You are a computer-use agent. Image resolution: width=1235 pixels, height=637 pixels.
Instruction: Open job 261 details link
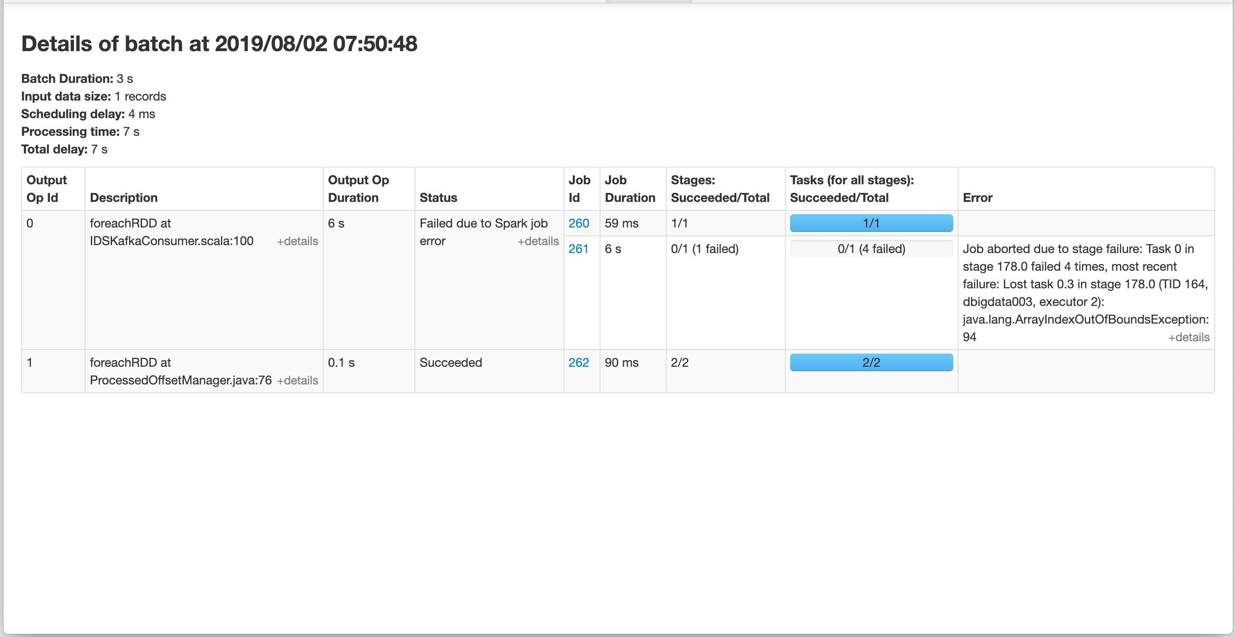pyautogui.click(x=578, y=249)
